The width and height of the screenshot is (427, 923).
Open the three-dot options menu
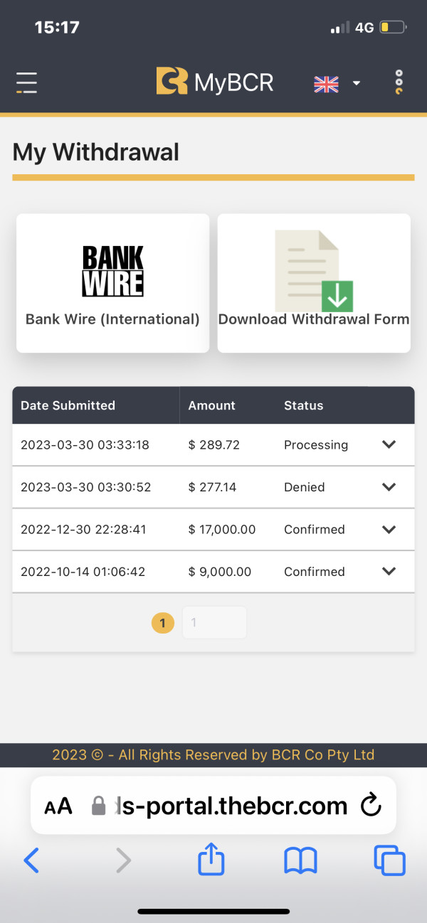[x=399, y=82]
